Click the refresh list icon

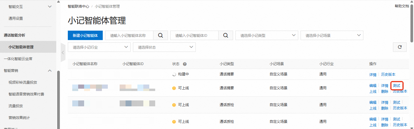(x=399, y=47)
